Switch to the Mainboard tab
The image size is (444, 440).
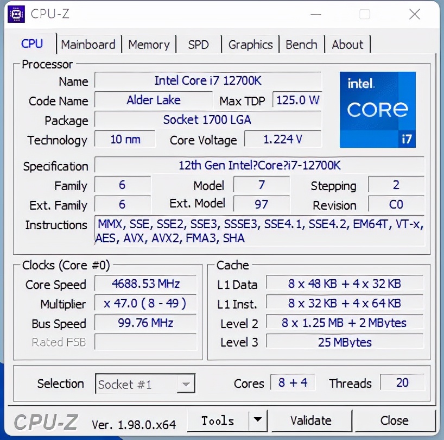coord(88,45)
